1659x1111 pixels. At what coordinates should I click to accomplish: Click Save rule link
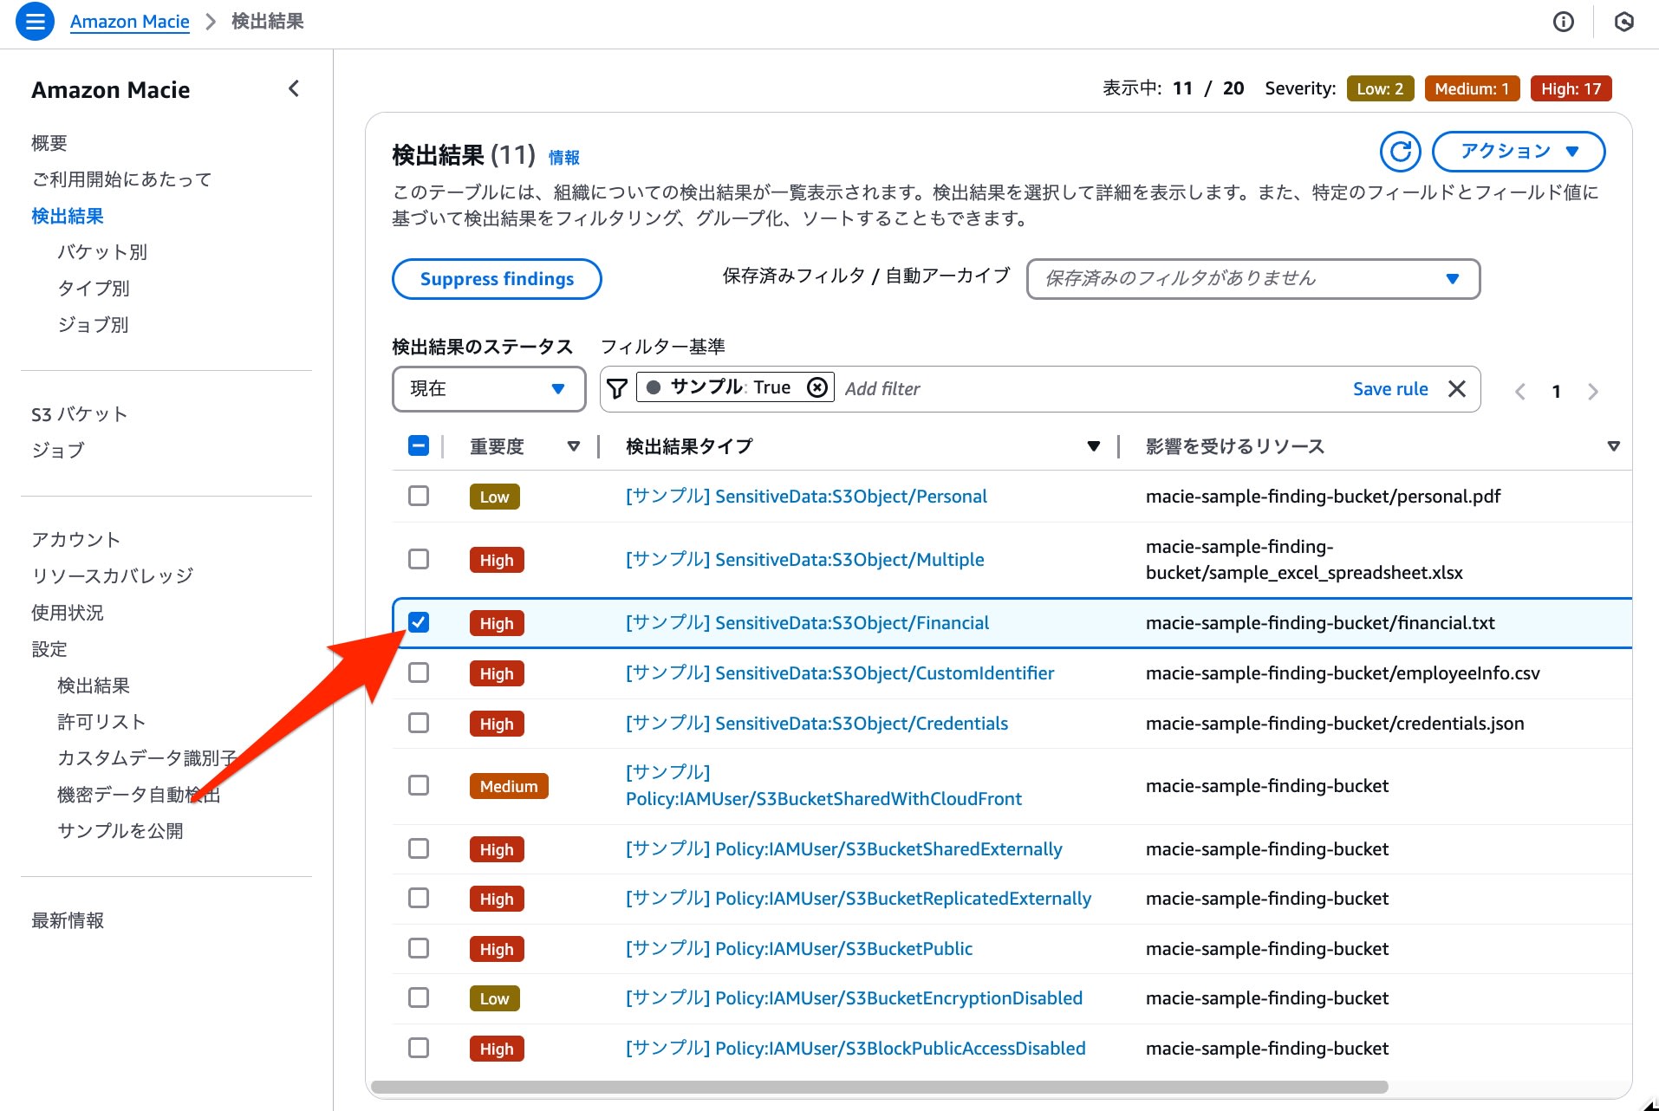click(1390, 389)
